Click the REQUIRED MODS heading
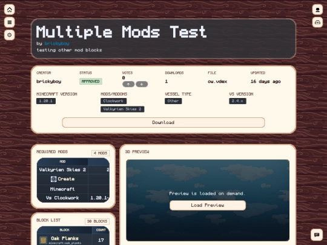Screen dimensions: 327x245 52,152
